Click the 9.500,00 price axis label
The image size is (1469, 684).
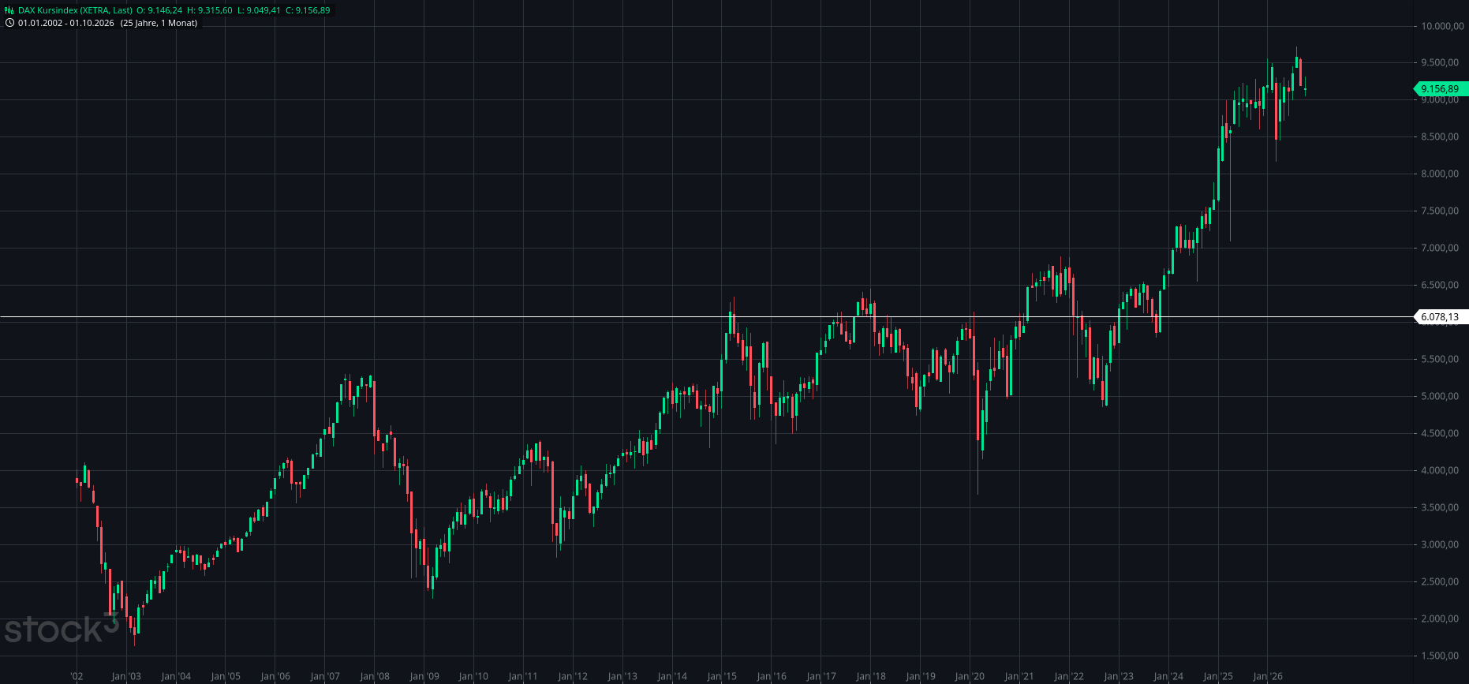tap(1440, 62)
